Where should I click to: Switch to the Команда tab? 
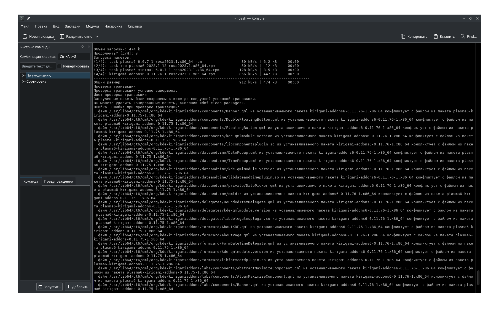pyautogui.click(x=31, y=182)
